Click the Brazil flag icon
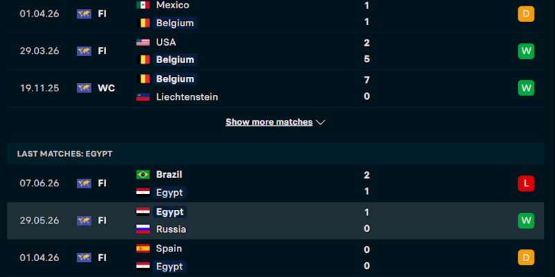This screenshot has width=555, height=277. pos(143,175)
